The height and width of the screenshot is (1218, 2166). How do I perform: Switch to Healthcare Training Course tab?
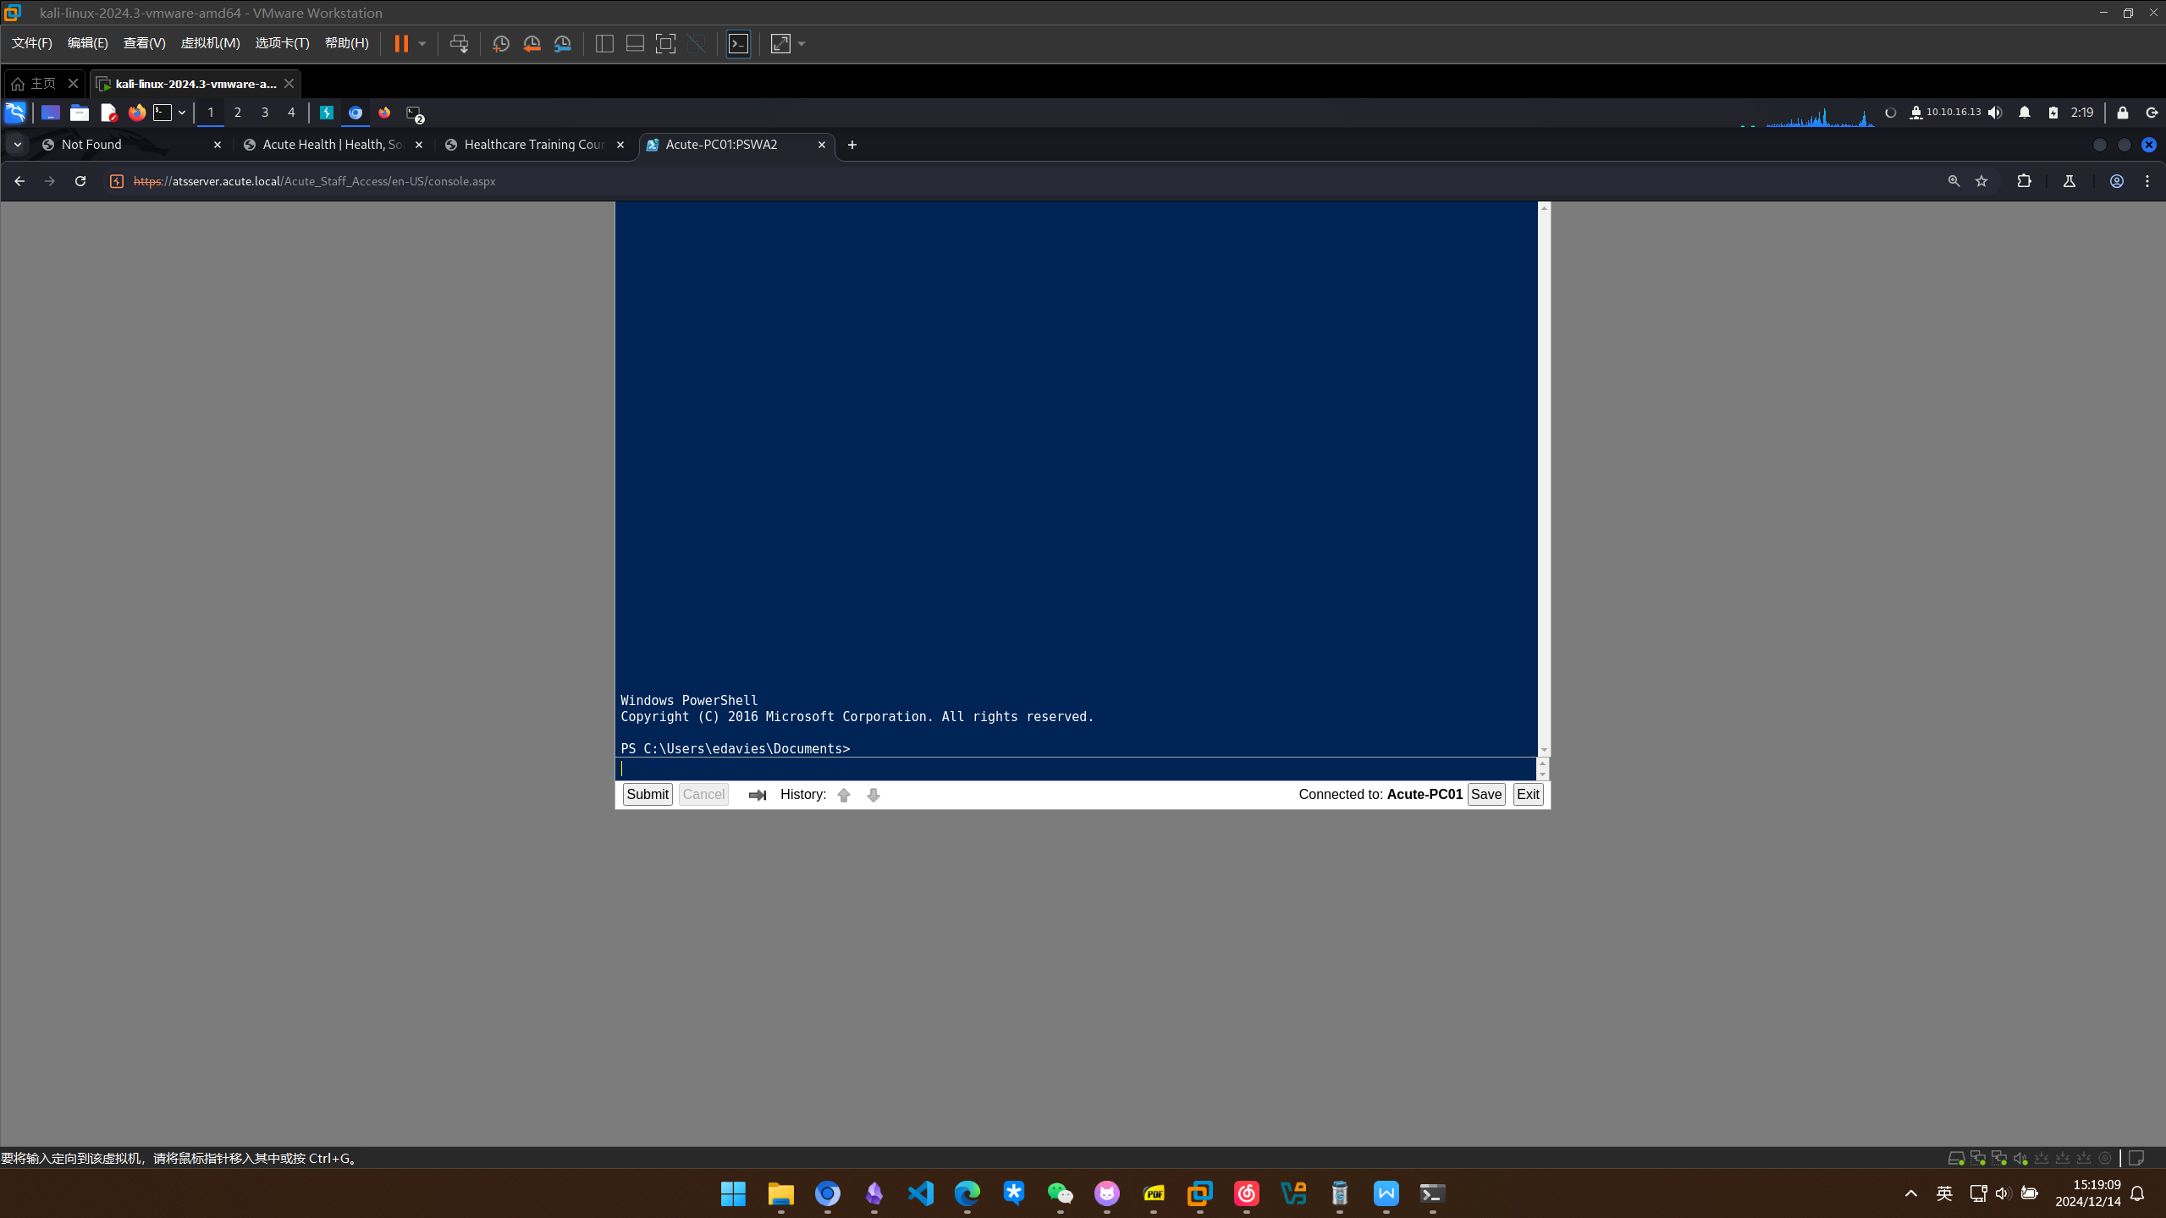[x=533, y=145]
